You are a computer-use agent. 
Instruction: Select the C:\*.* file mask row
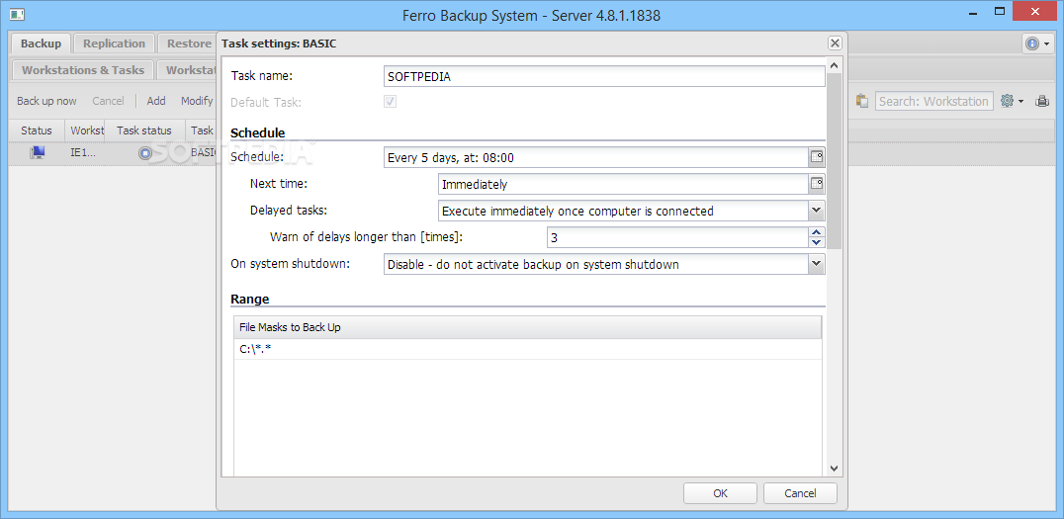point(528,349)
